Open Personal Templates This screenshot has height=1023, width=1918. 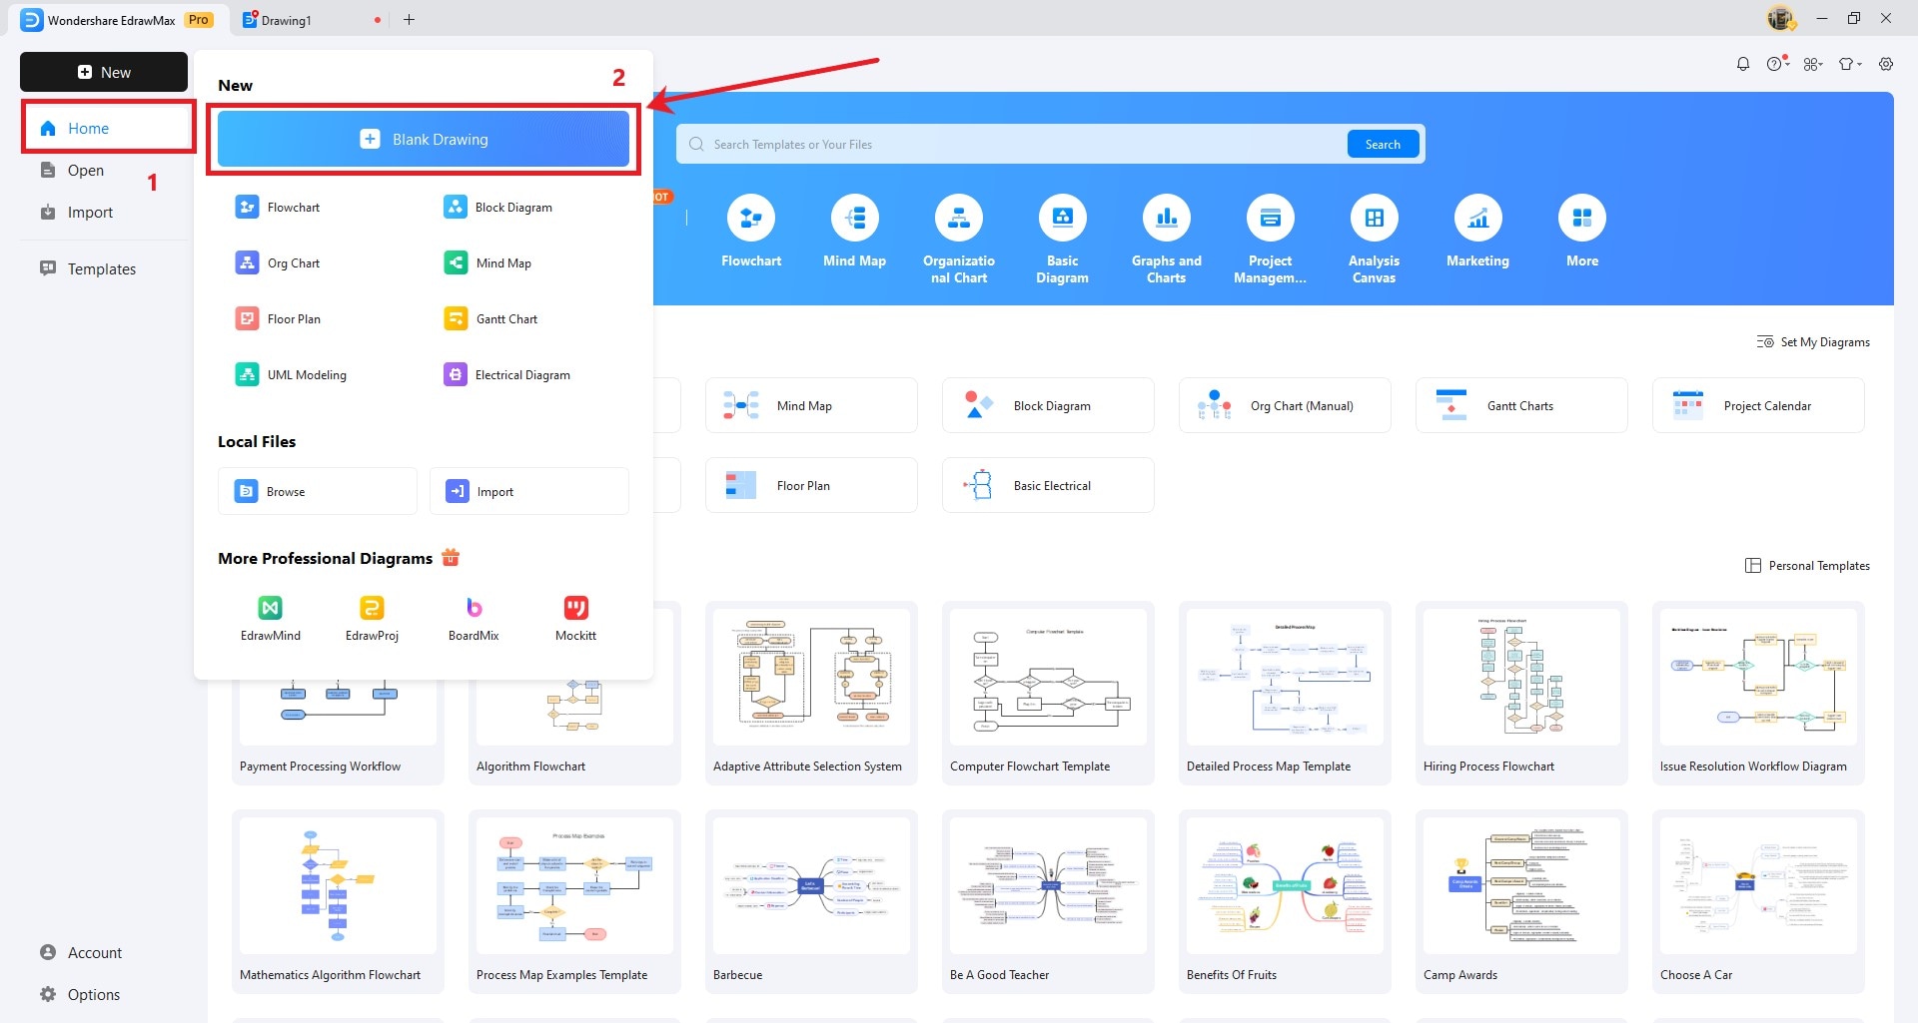[1807, 566]
